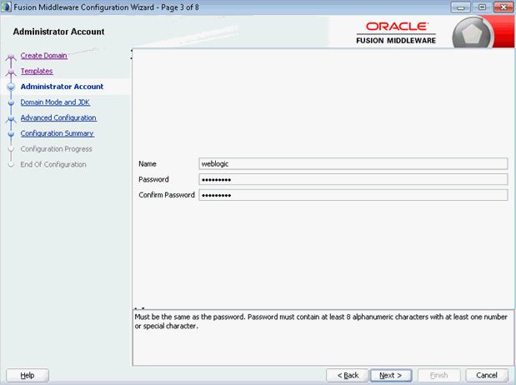Click the Administrator Account page heading
Screen dimensions: 516x385
(58, 32)
